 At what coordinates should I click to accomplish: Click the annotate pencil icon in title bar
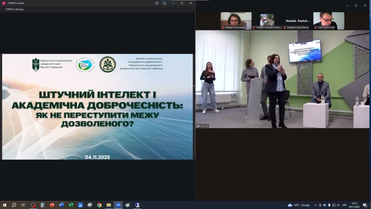165,3
